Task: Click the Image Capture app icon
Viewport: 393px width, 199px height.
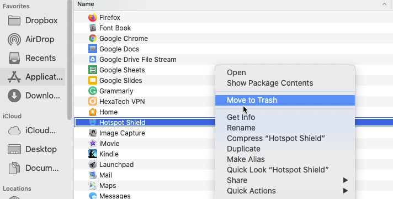Action: pyautogui.click(x=93, y=133)
